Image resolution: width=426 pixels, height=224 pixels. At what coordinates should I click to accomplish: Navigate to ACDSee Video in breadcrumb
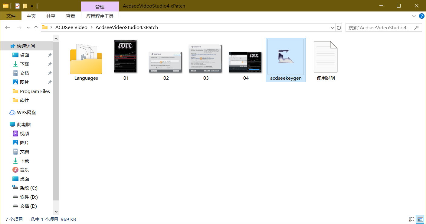[x=71, y=27]
